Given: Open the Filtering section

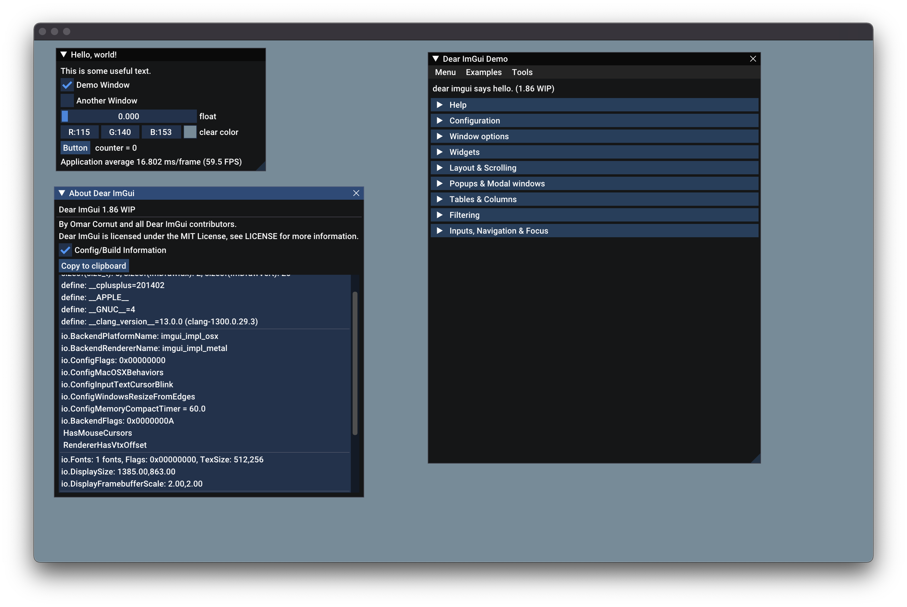Looking at the screenshot, I should tap(464, 215).
